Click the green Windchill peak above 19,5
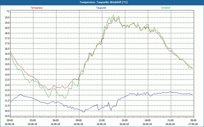The width and height of the screenshot is (204, 127). click(113, 15)
